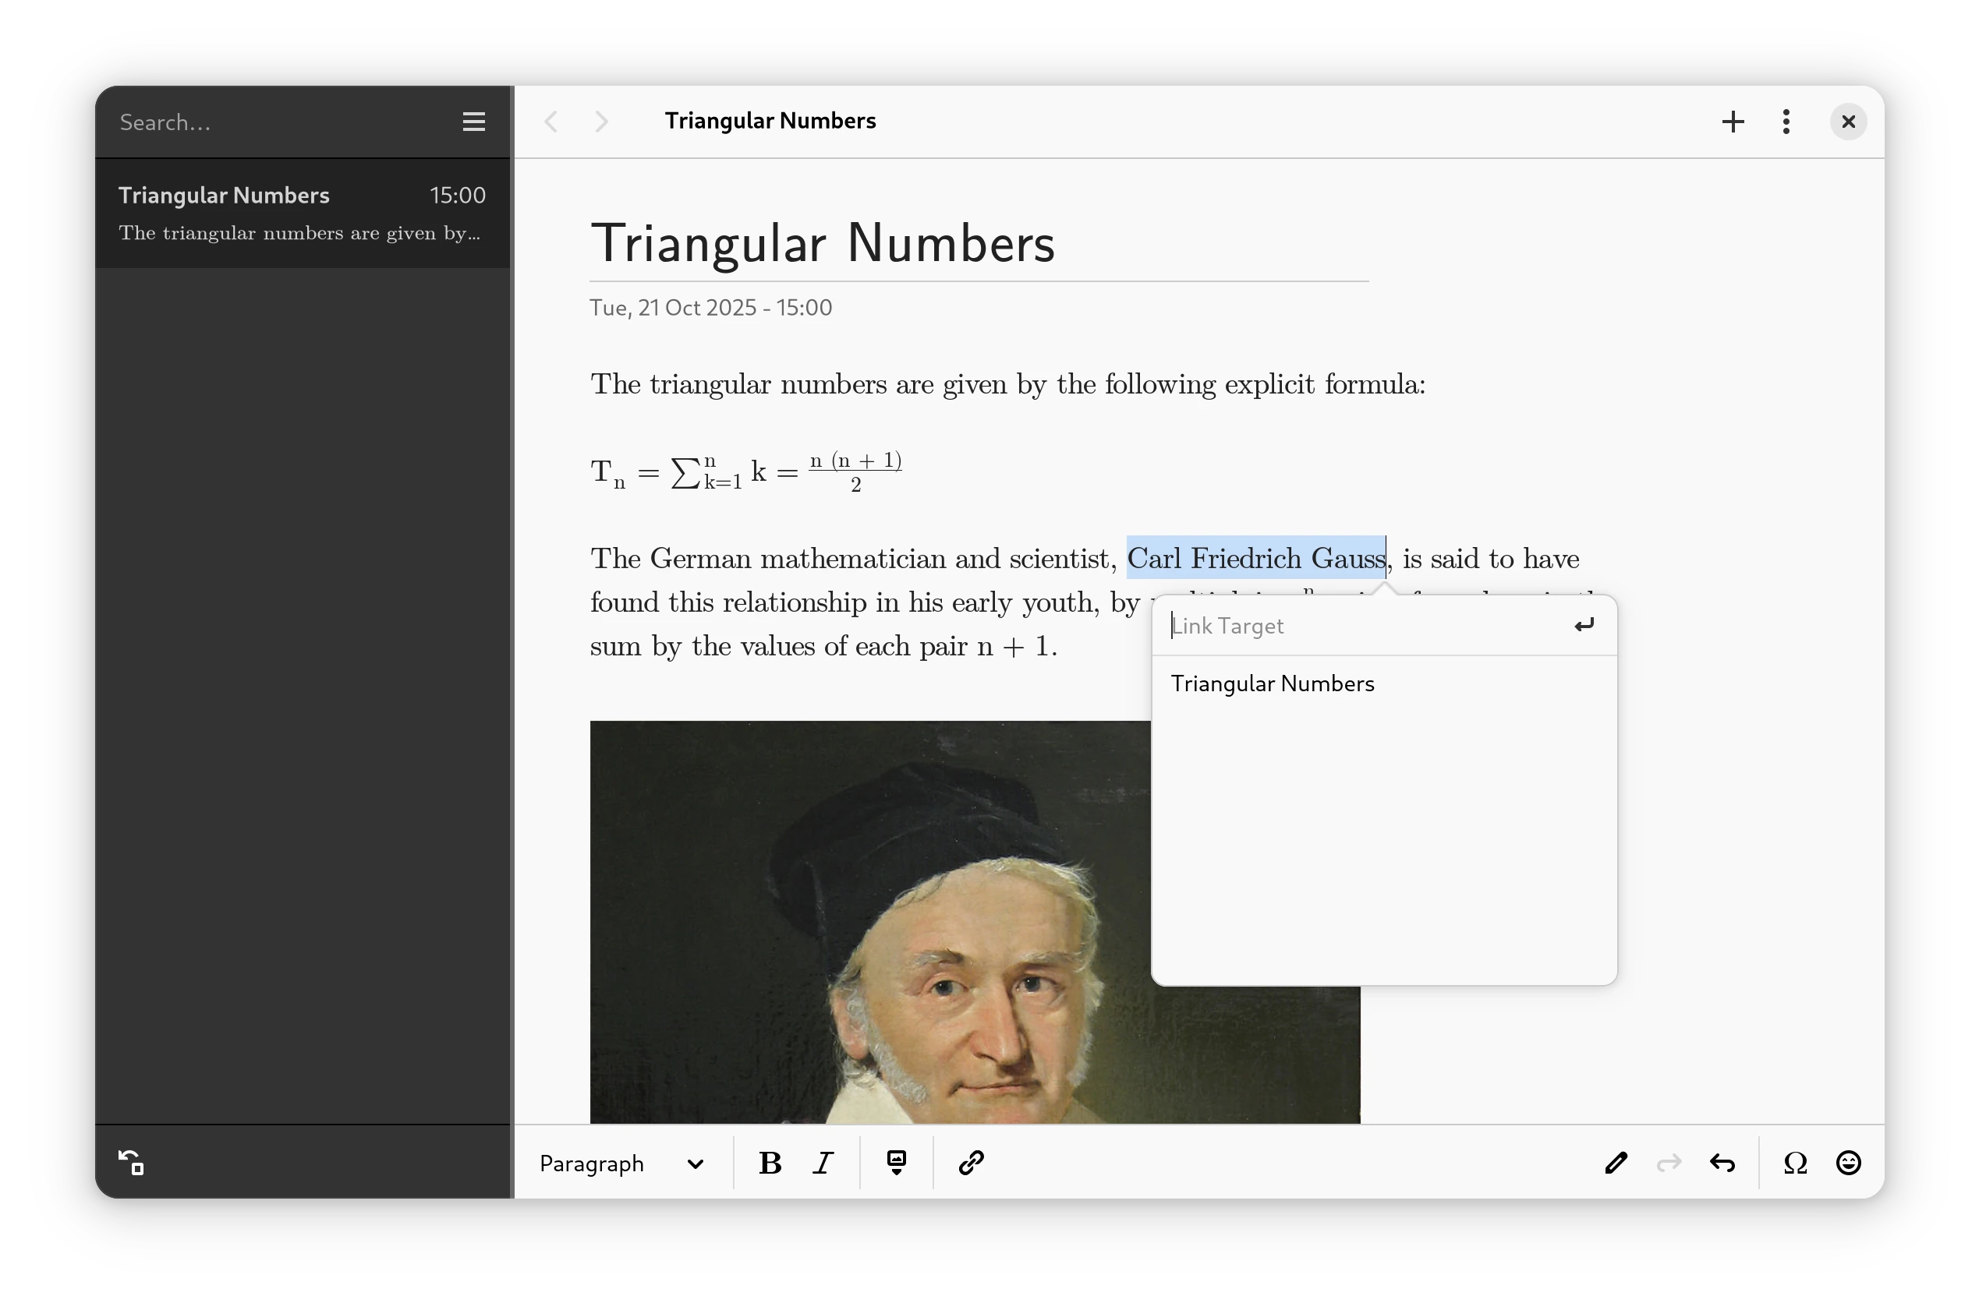Toggle highlight marker formatting
The width and height of the screenshot is (1979, 1303).
[x=895, y=1163]
